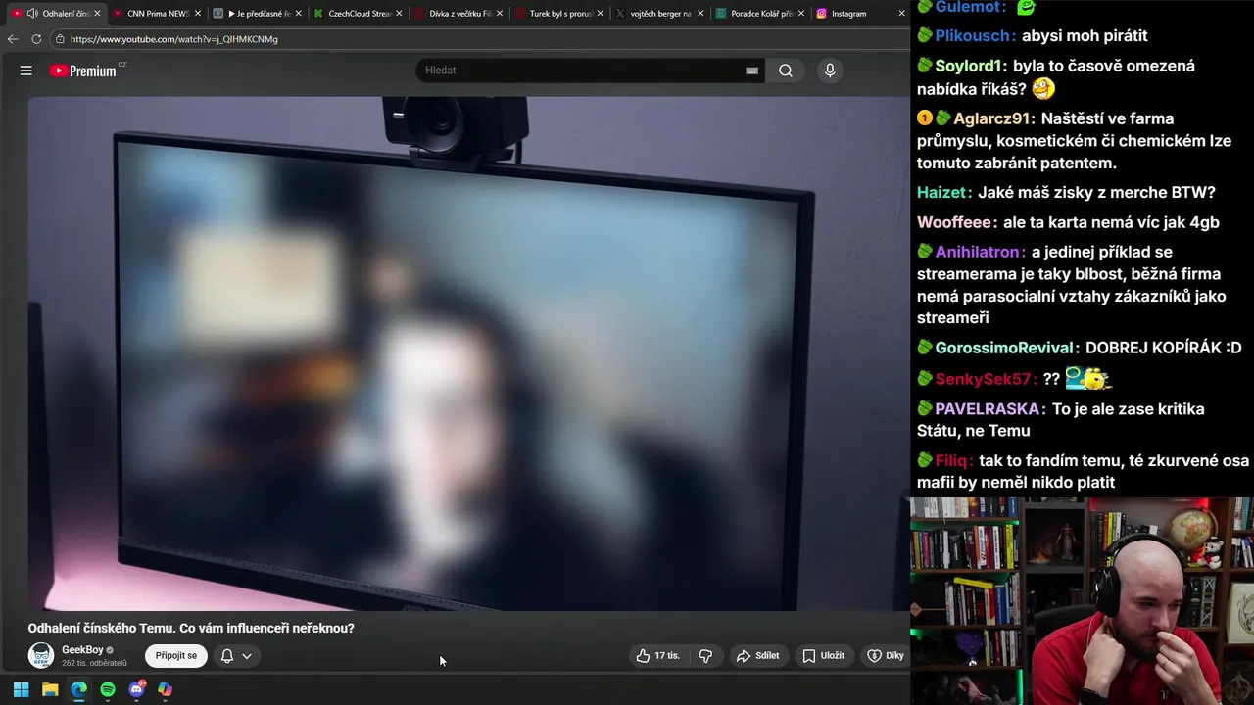Click the Microsoft Edge taskbar icon

(x=78, y=689)
